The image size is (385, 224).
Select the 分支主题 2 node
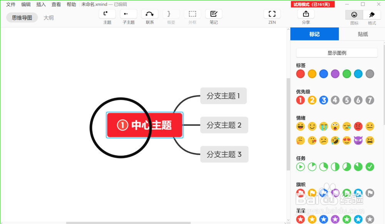pos(224,125)
